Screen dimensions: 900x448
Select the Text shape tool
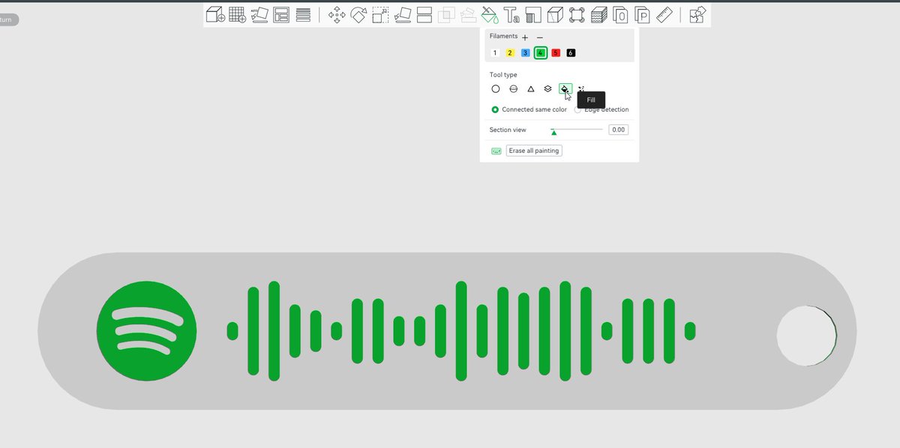point(511,15)
